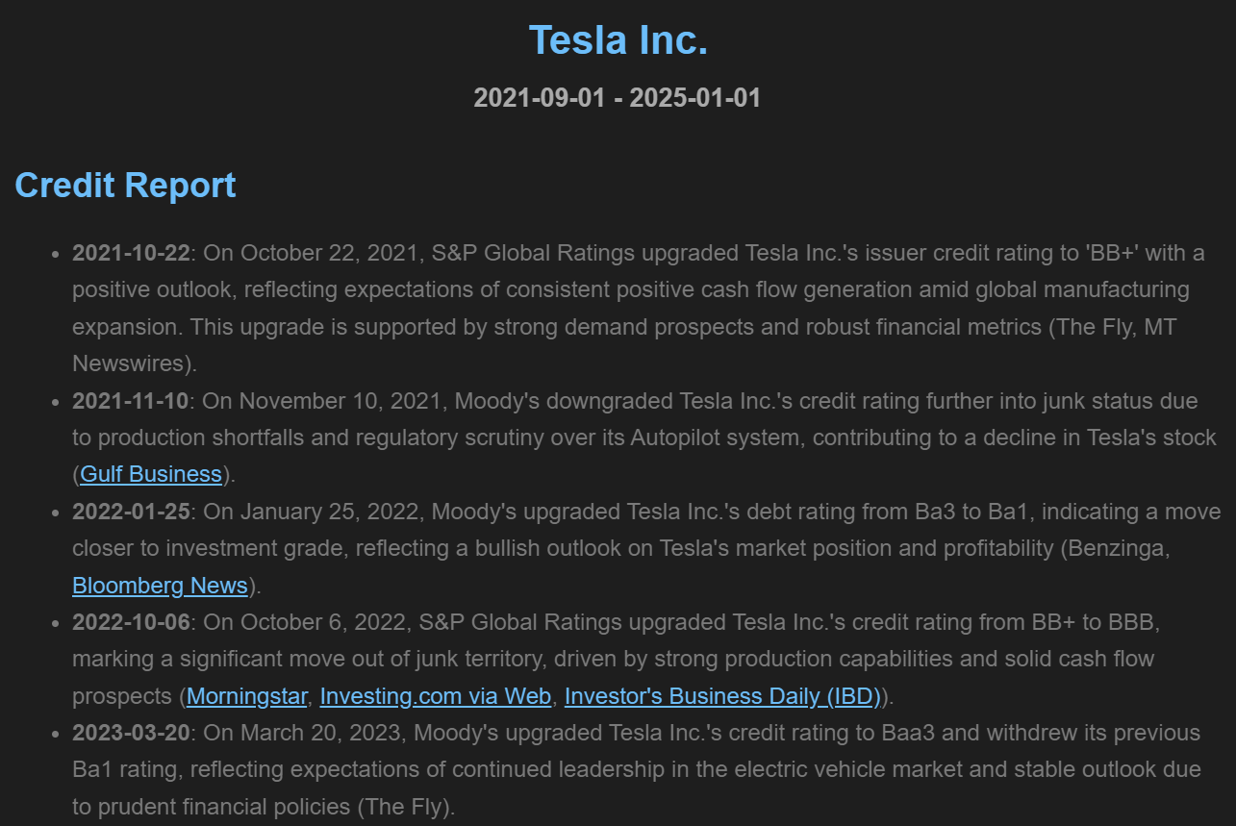Screen dimensions: 1236x826
Task: Follow the Morningstar source link
Action: coord(247,696)
